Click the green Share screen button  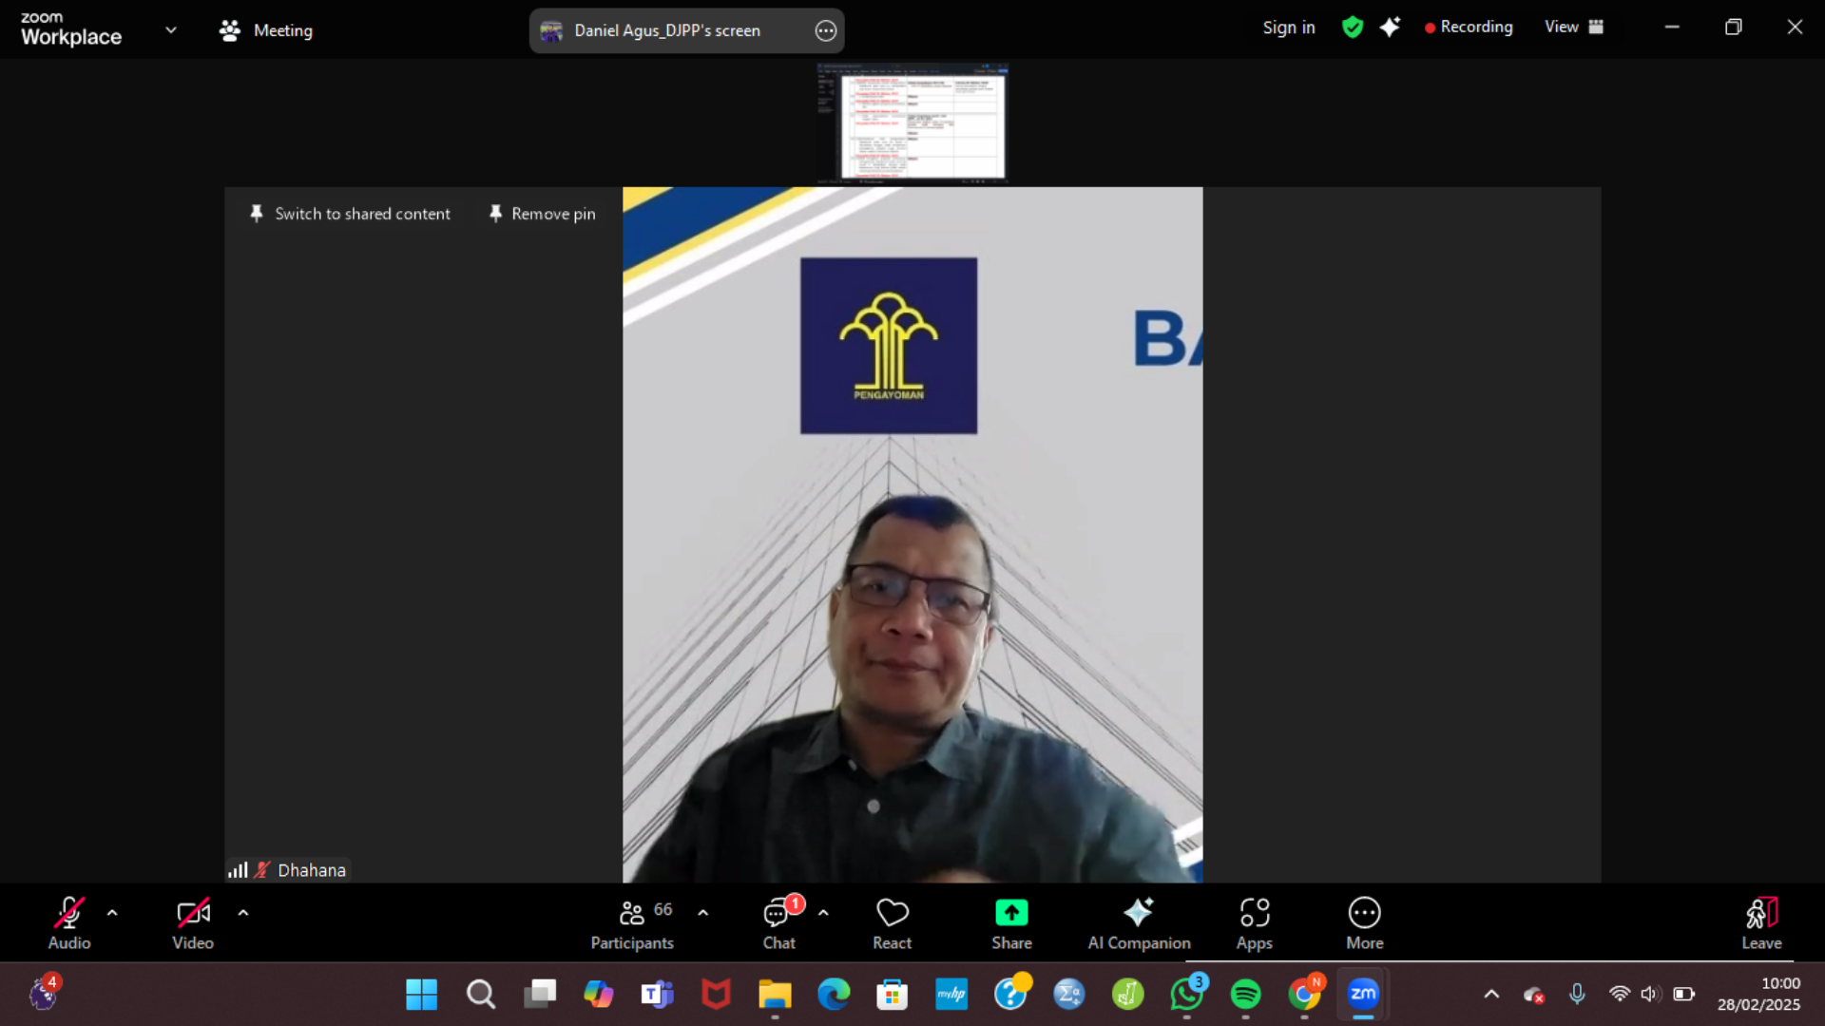(x=1011, y=922)
